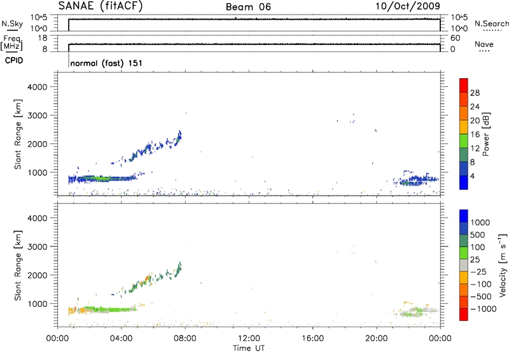Click the 4000 tick of Power panel axis
This screenshot has height=352, width=509.
(x=38, y=87)
